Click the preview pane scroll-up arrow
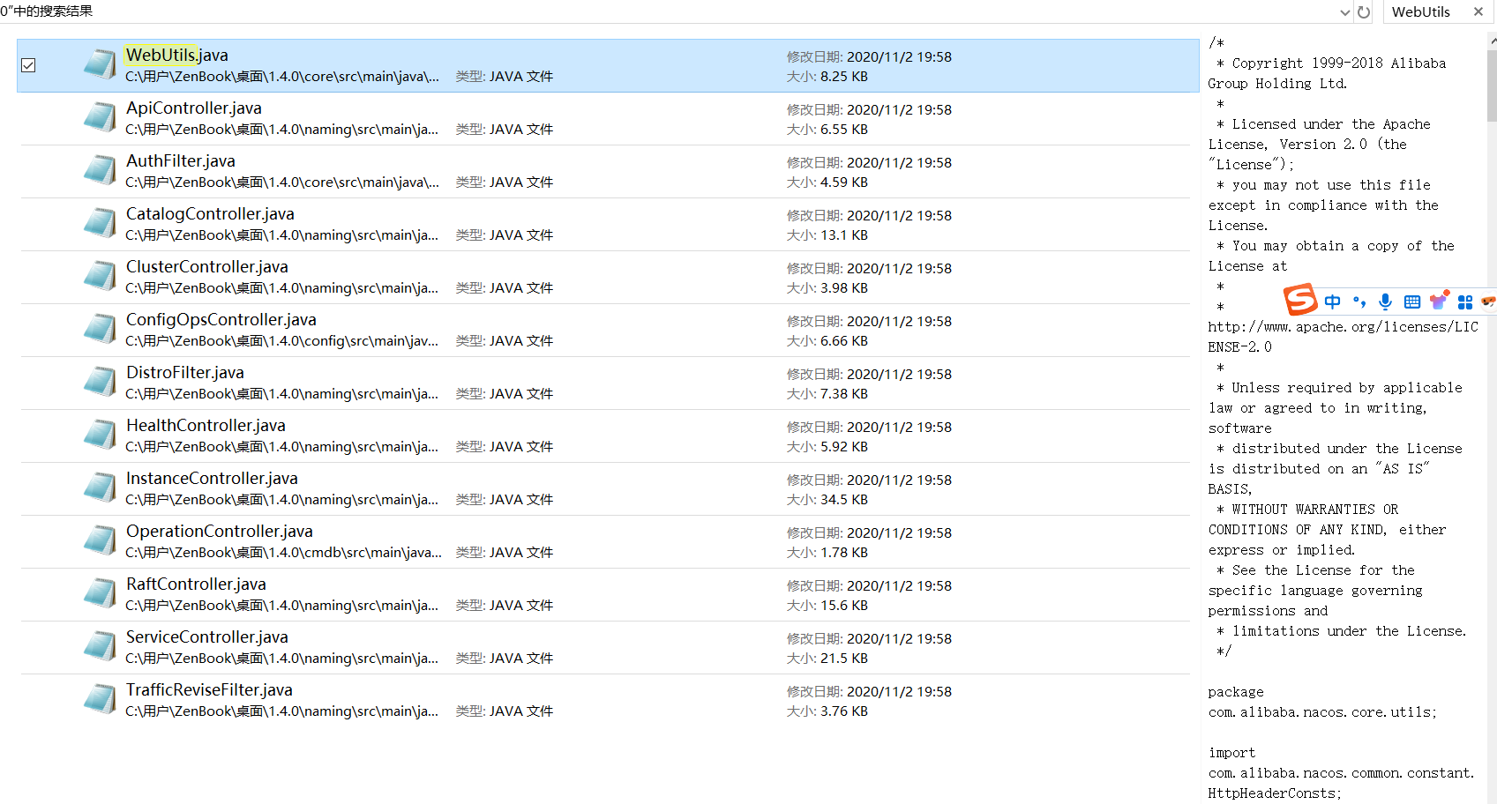The height and width of the screenshot is (804, 1497). (x=1493, y=41)
